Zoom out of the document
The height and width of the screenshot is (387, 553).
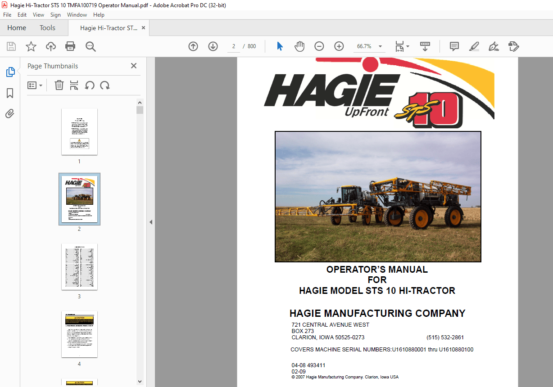[319, 46]
